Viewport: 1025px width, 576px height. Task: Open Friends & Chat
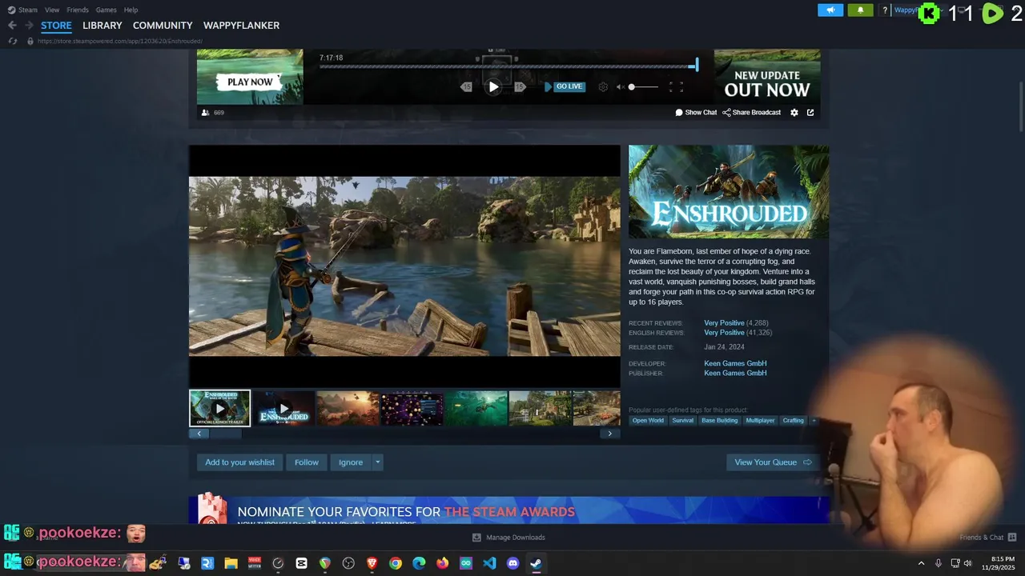(987, 538)
